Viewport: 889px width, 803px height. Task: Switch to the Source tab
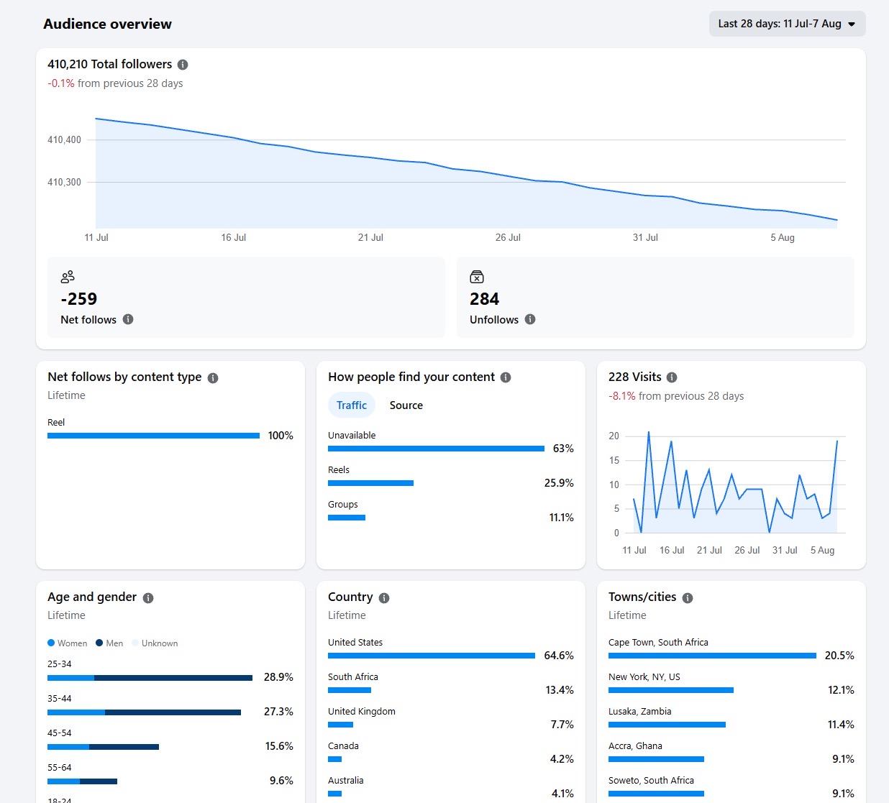(406, 405)
